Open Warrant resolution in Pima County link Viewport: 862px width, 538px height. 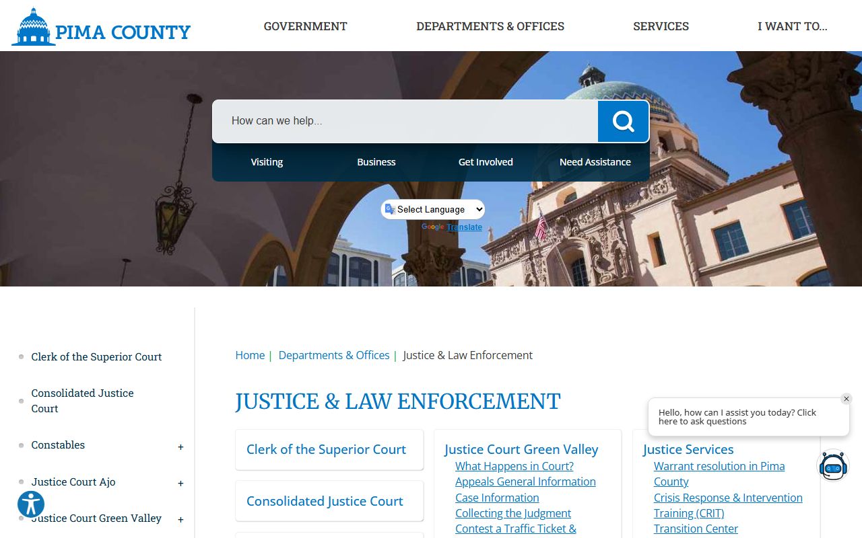click(x=719, y=473)
